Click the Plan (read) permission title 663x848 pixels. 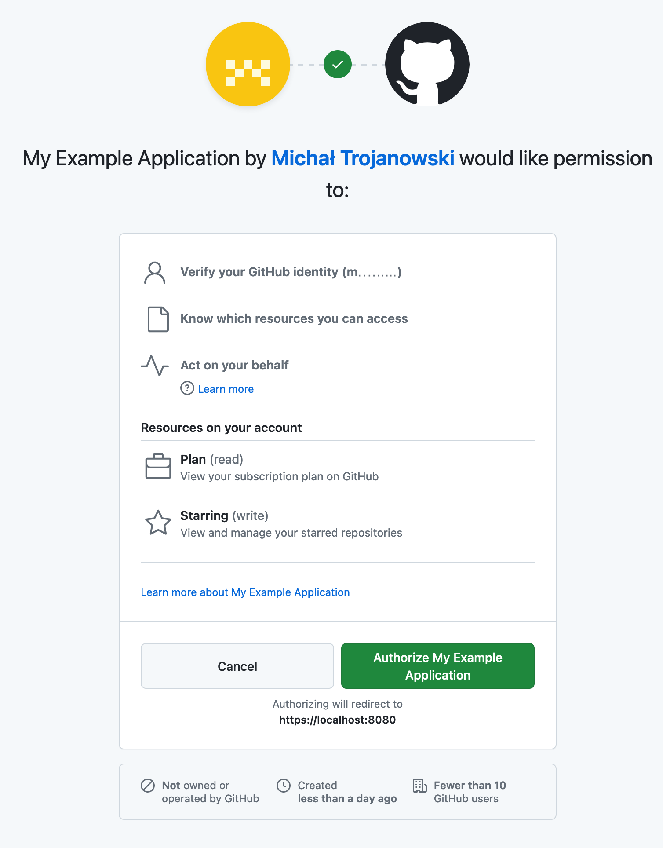point(212,460)
